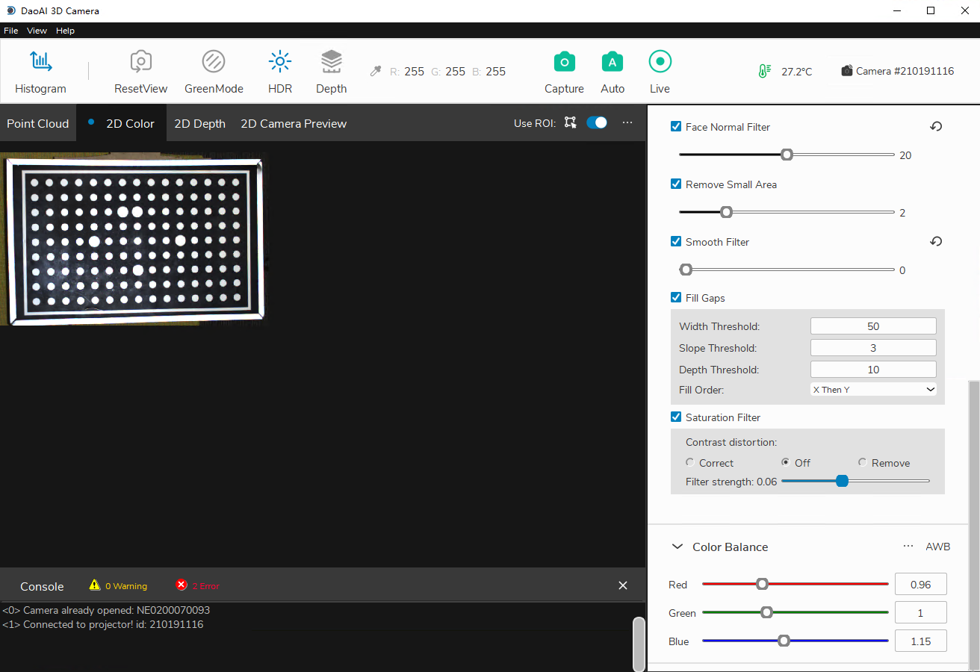Click the Auto exposure icon
This screenshot has width=980, height=672.
coord(612,62)
